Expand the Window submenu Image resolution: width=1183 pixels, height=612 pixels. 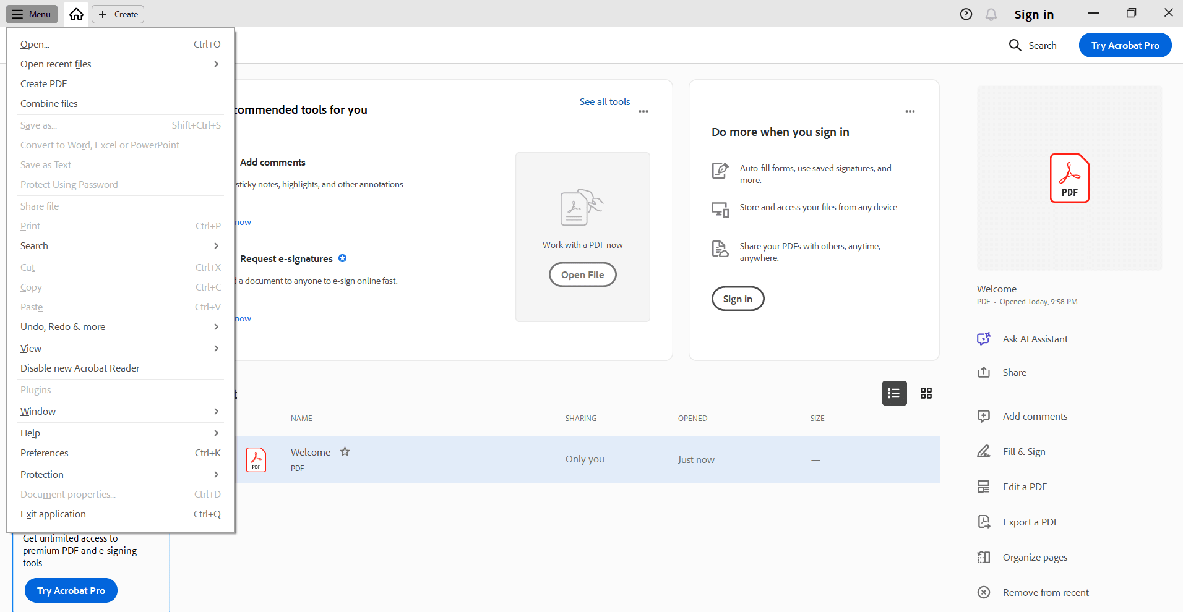[x=120, y=411]
